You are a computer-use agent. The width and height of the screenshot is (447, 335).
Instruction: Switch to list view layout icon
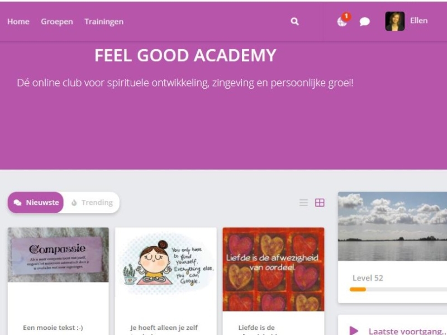tap(303, 203)
